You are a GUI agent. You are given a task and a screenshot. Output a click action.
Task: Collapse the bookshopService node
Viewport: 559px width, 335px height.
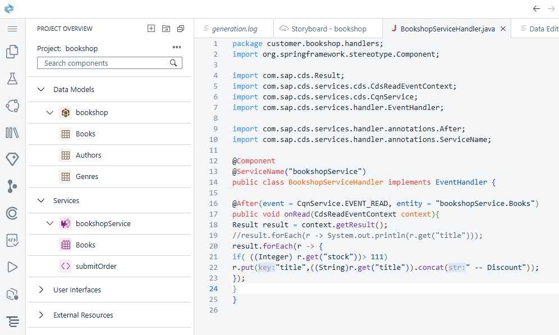pos(50,223)
